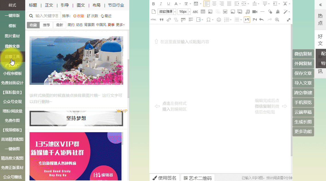Click the 使用签名 button
Image resolution: width=326 pixels, height=181 pixels.
click(164, 178)
